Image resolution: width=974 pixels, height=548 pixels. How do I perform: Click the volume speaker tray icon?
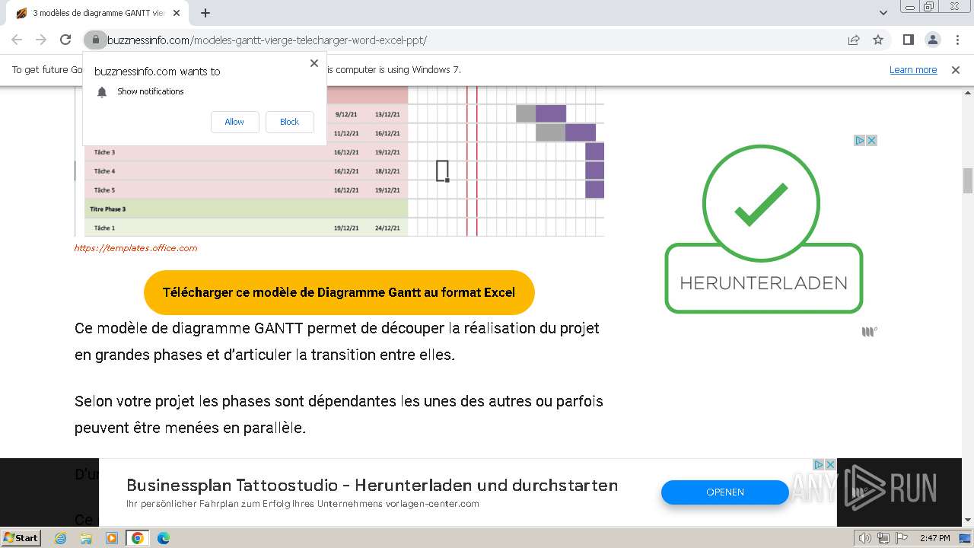point(865,538)
